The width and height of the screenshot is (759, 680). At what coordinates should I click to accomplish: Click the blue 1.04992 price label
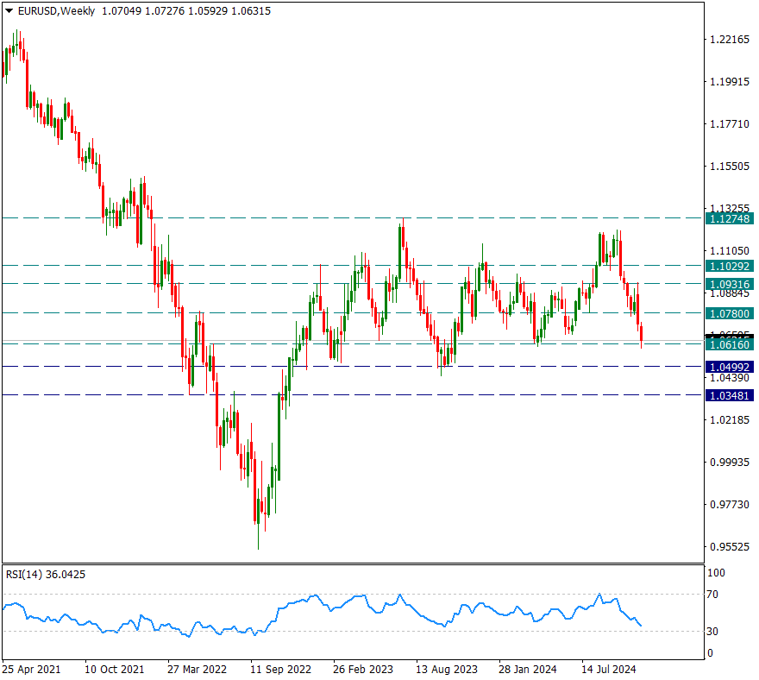click(730, 367)
